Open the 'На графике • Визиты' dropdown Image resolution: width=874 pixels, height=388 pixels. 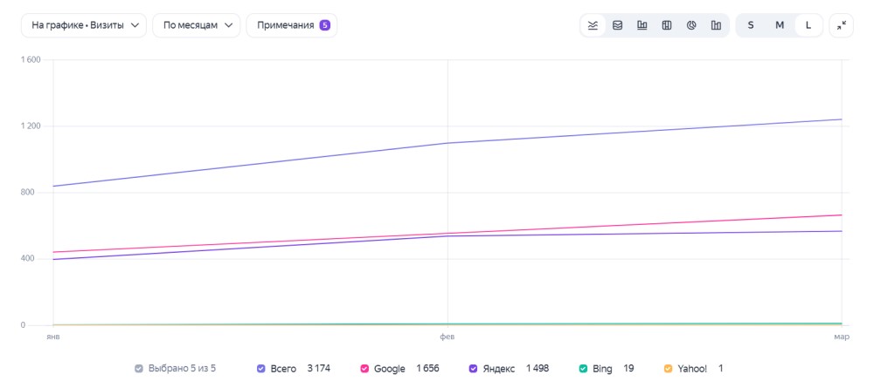pyautogui.click(x=84, y=25)
